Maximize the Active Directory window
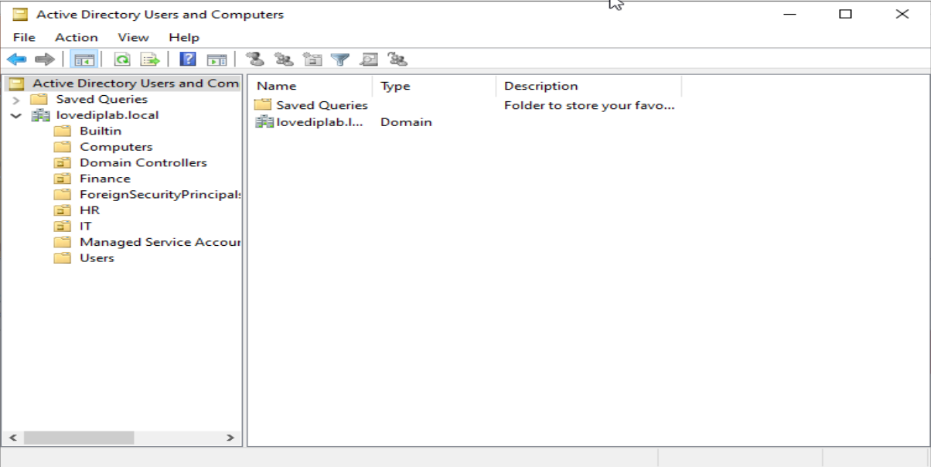 [x=846, y=14]
